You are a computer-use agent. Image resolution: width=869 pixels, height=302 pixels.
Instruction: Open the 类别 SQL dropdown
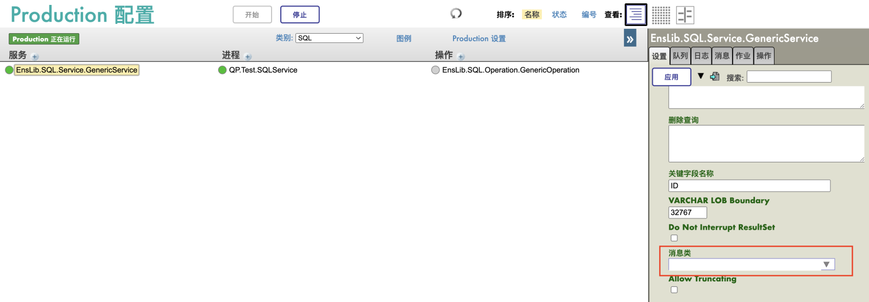point(329,38)
